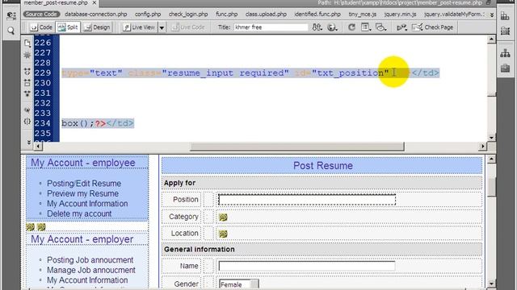This screenshot has width=517, height=290.
Task: Open related file check_login.php
Action: (188, 14)
